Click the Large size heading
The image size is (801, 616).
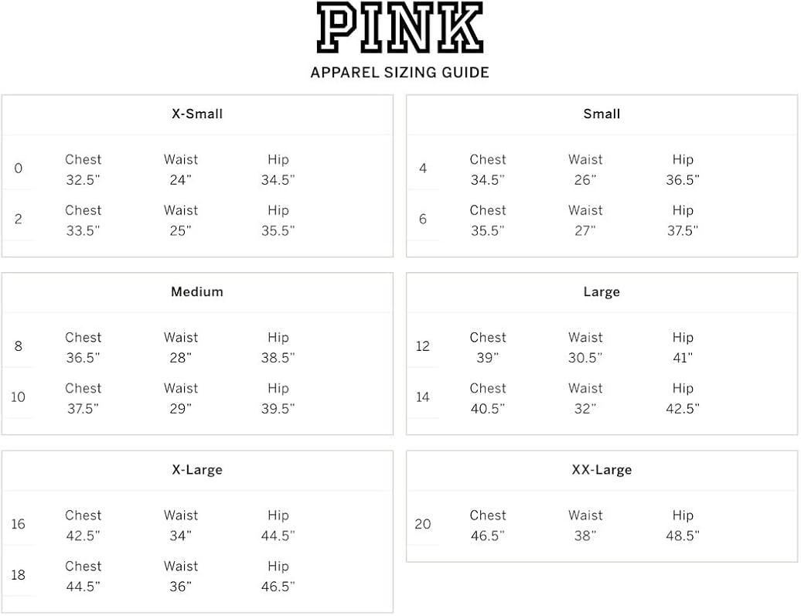[x=602, y=292]
